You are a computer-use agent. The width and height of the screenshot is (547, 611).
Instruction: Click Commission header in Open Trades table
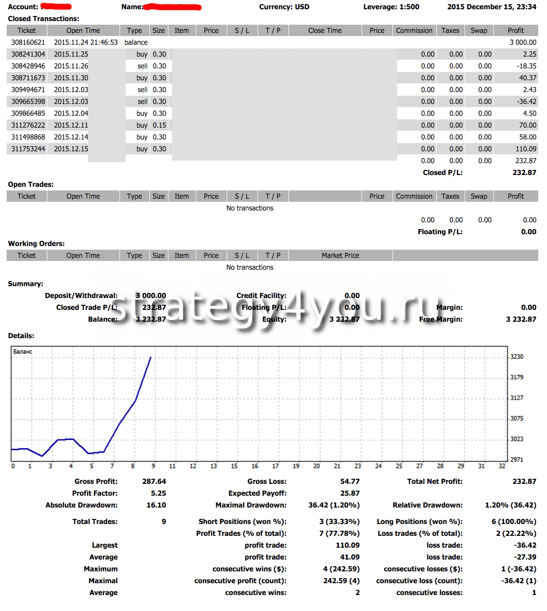click(414, 196)
